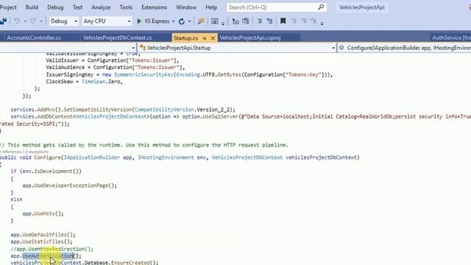The image size is (471, 265).
Task: Click the screenshot camera toolbar icon
Action: pyautogui.click(x=214, y=21)
